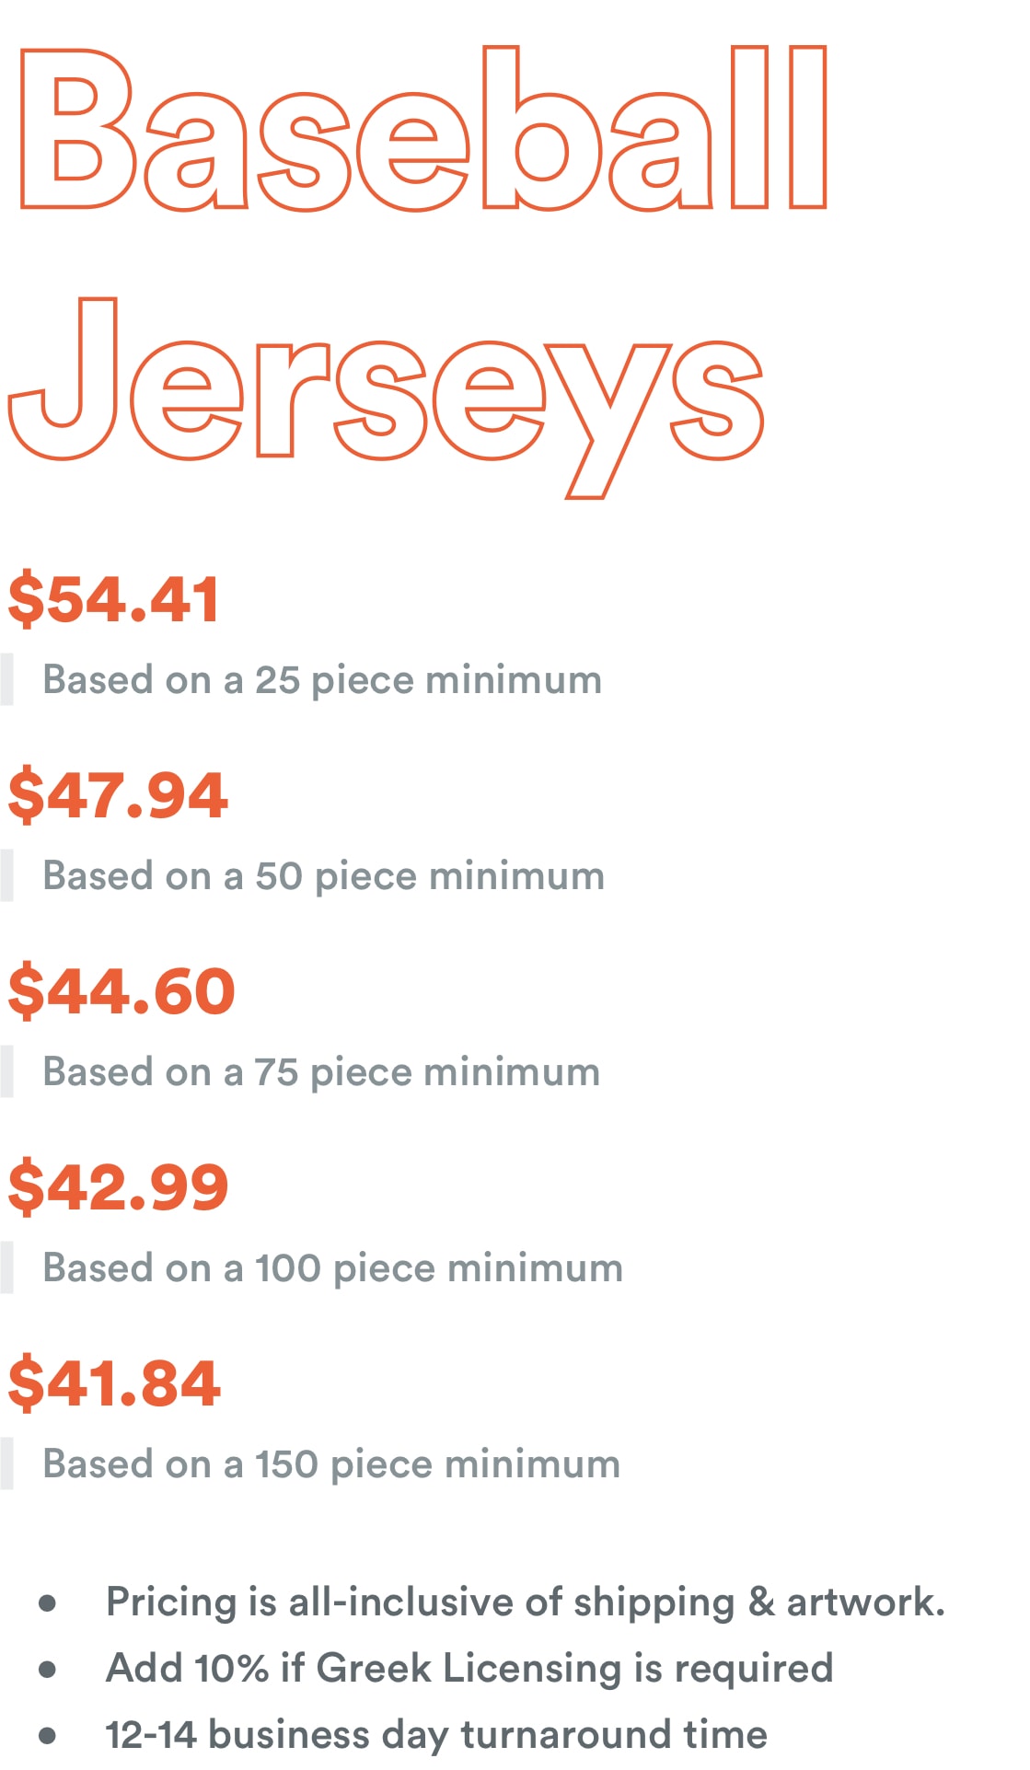Select the $42.99 price
Screen dimensions: 1030x1770
coord(118,1187)
